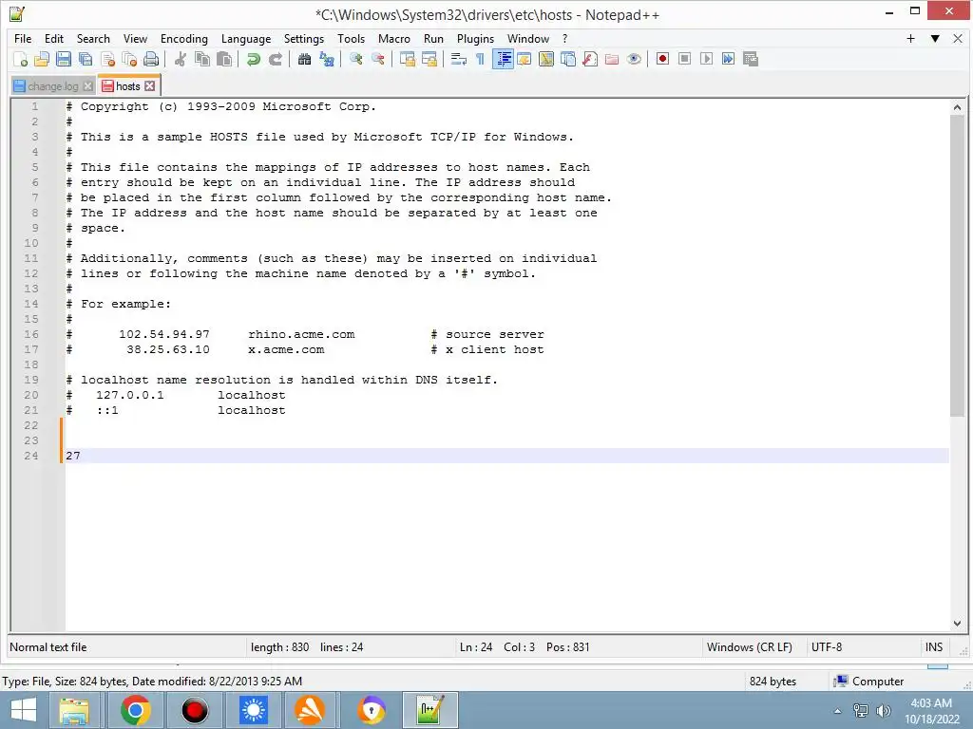Open the Language menu
This screenshot has width=973, height=729.
click(246, 38)
